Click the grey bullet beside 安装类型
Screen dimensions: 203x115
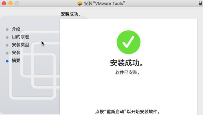point(7,45)
